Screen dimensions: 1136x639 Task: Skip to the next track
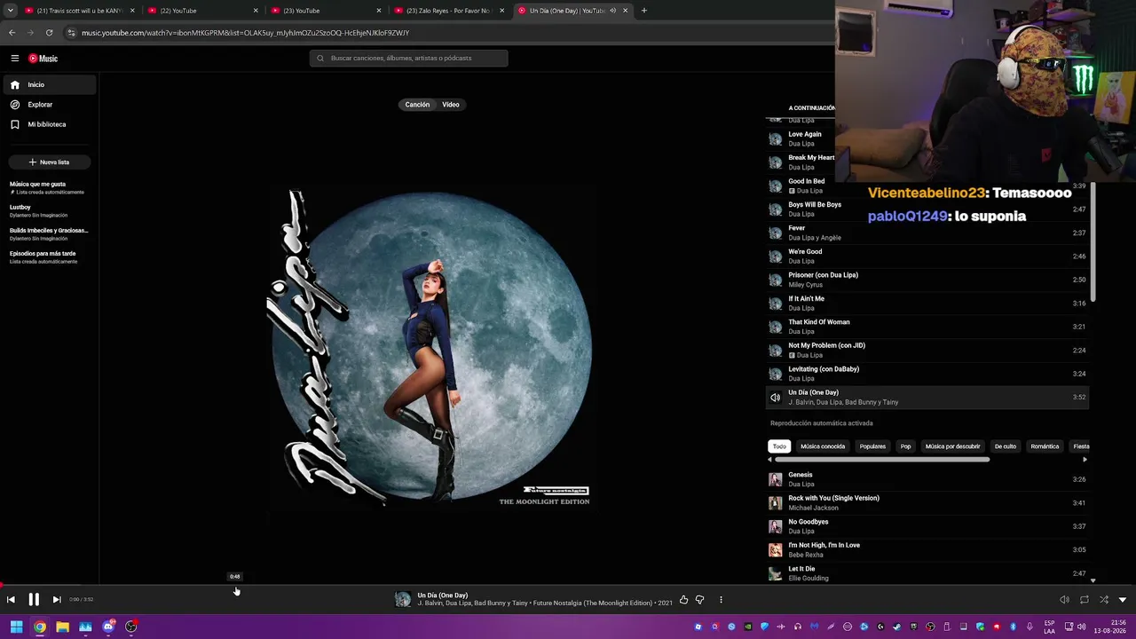(x=57, y=600)
